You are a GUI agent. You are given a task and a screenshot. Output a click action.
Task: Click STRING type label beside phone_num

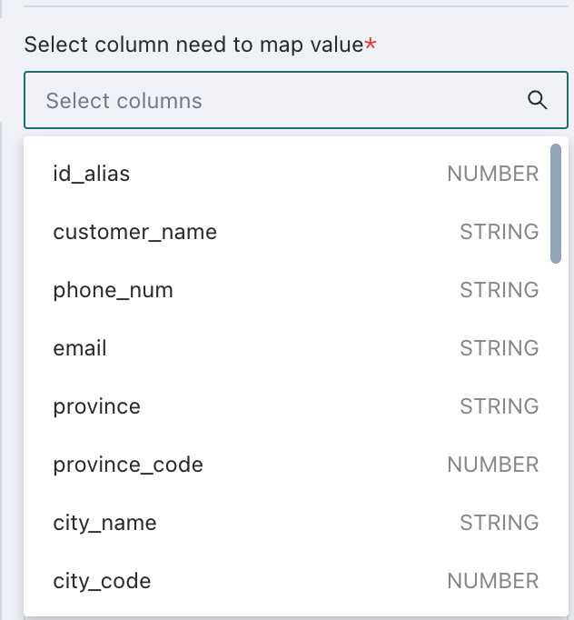click(x=500, y=290)
